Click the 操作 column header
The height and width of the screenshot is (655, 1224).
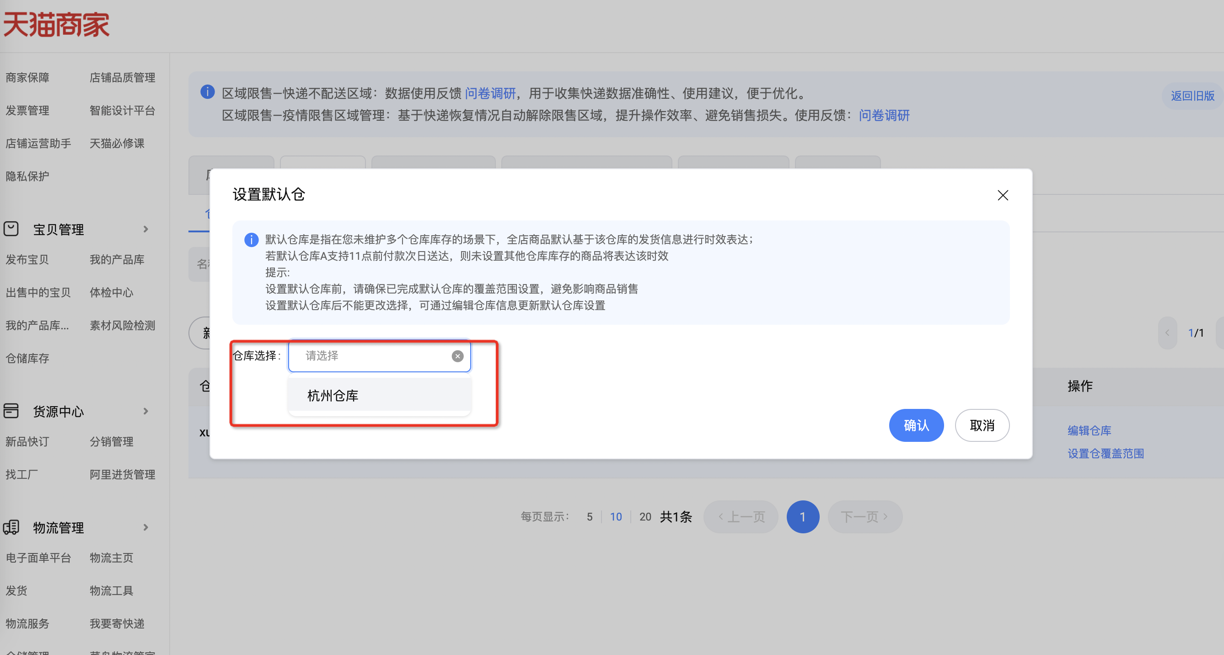[1079, 386]
